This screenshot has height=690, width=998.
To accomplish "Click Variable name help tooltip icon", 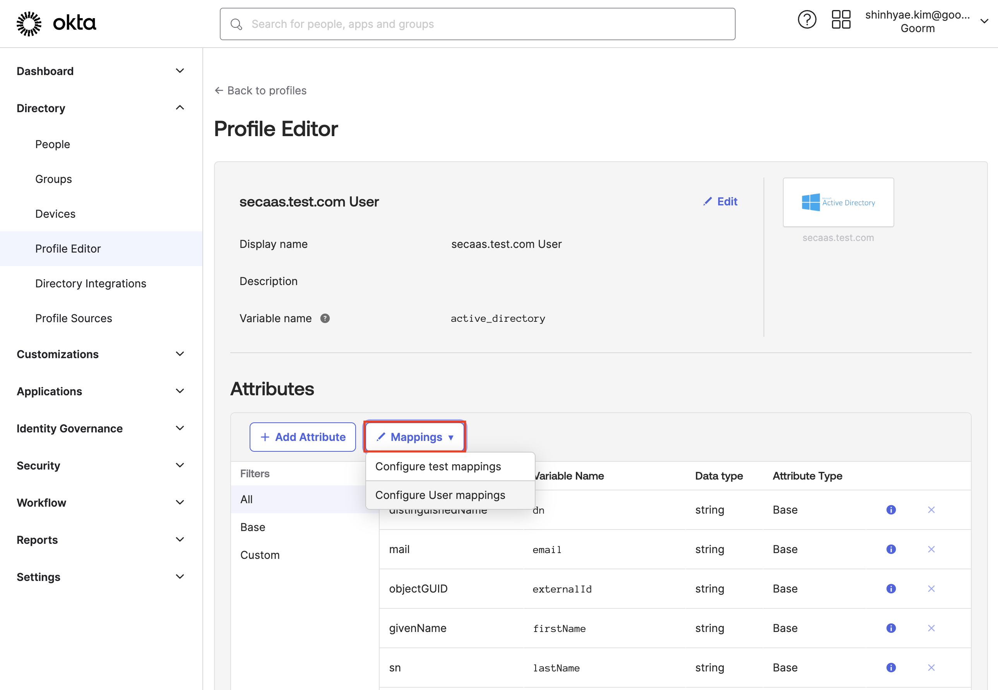I will 325,319.
